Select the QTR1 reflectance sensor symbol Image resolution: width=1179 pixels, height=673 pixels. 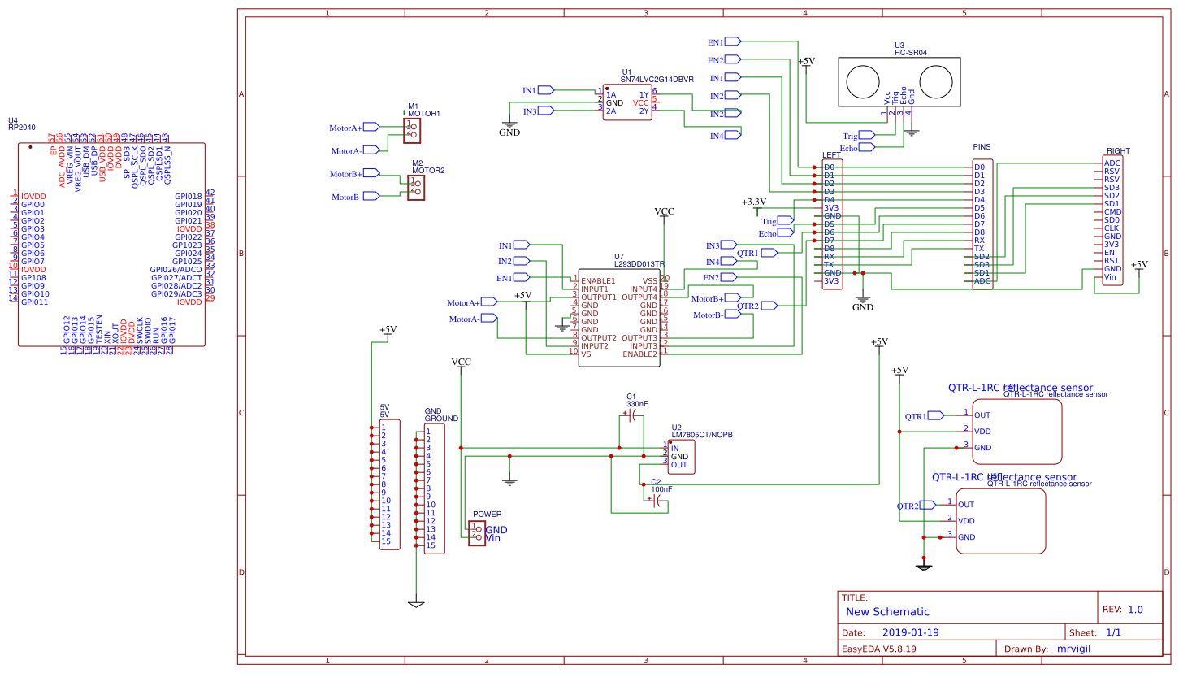coord(1016,431)
